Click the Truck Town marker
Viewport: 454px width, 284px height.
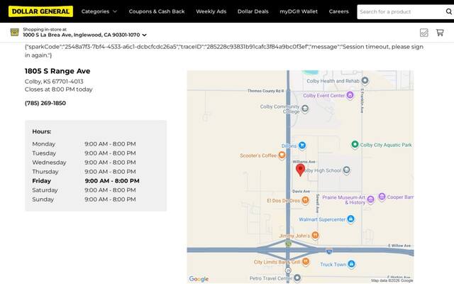351,264
